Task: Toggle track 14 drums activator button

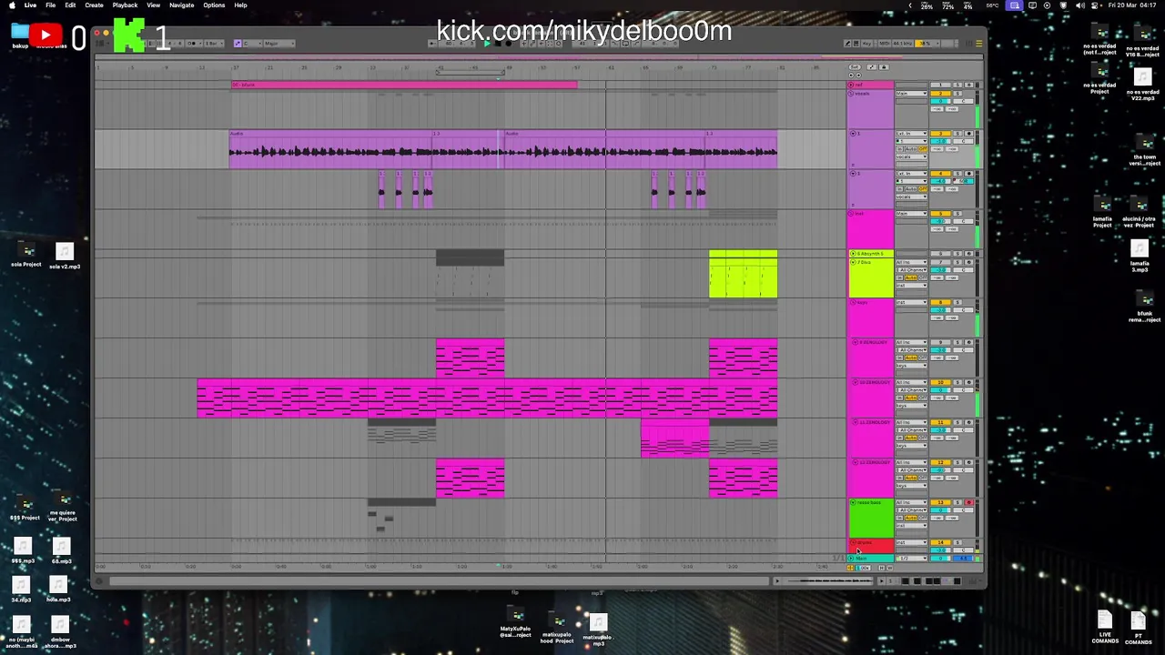Action: point(940,543)
